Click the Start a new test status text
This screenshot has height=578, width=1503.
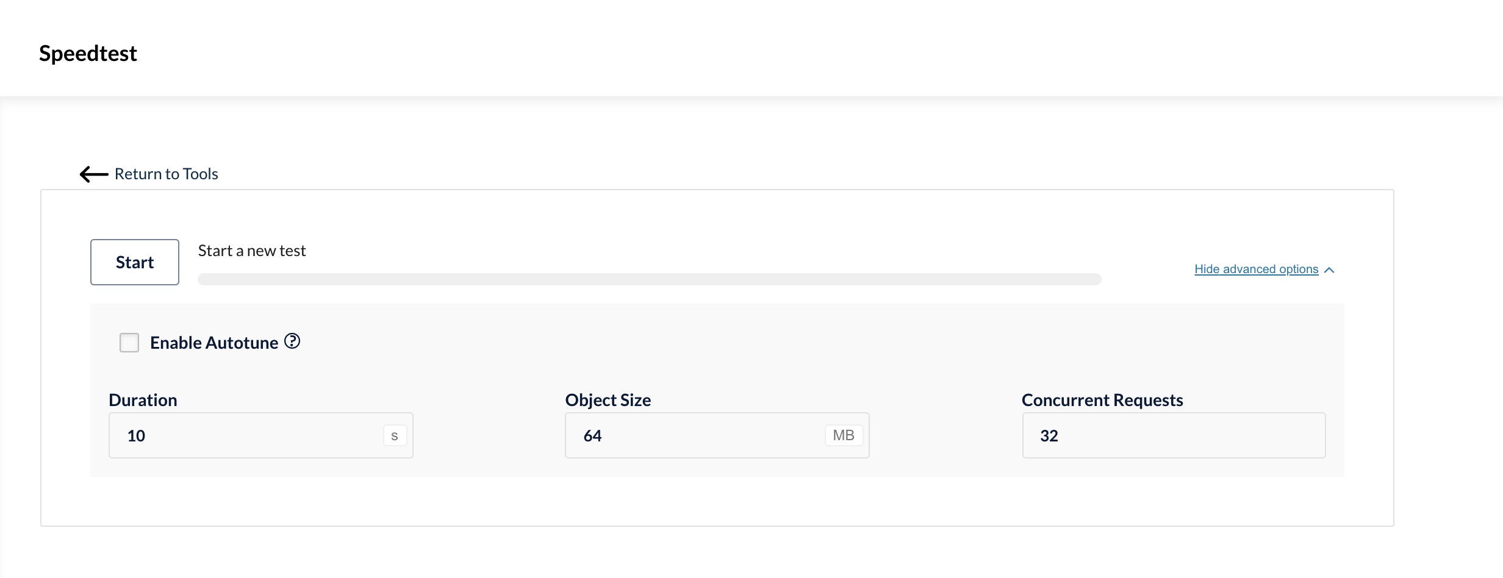252,251
